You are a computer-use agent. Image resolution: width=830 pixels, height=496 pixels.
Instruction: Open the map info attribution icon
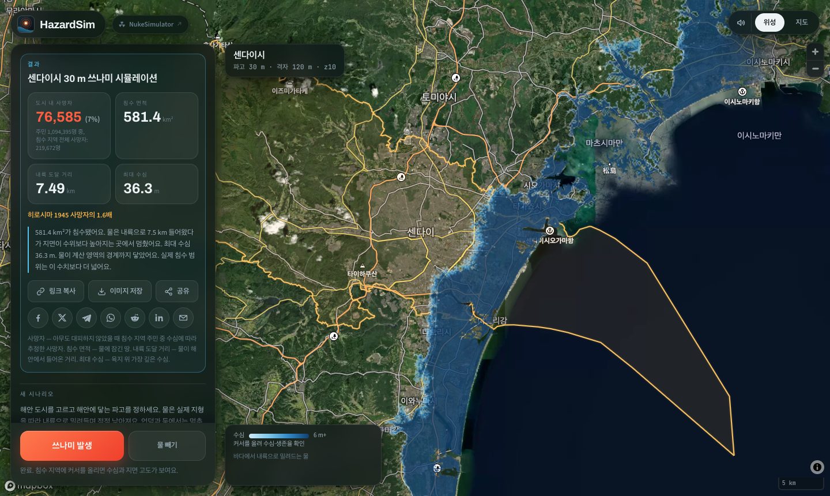tap(817, 467)
